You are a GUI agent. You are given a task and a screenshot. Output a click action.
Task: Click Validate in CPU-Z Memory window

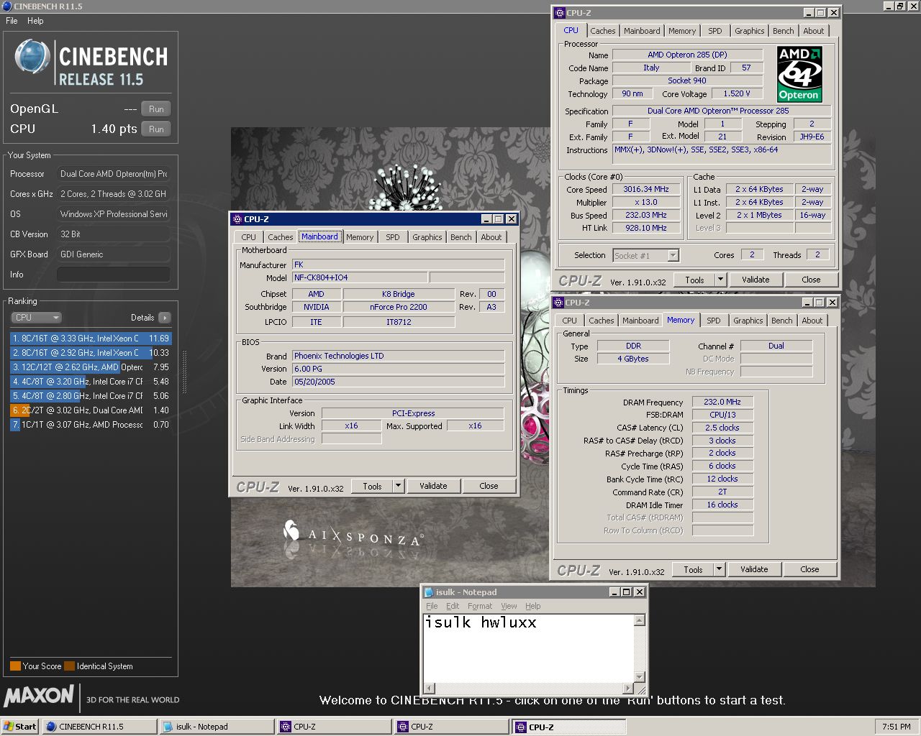pos(754,569)
